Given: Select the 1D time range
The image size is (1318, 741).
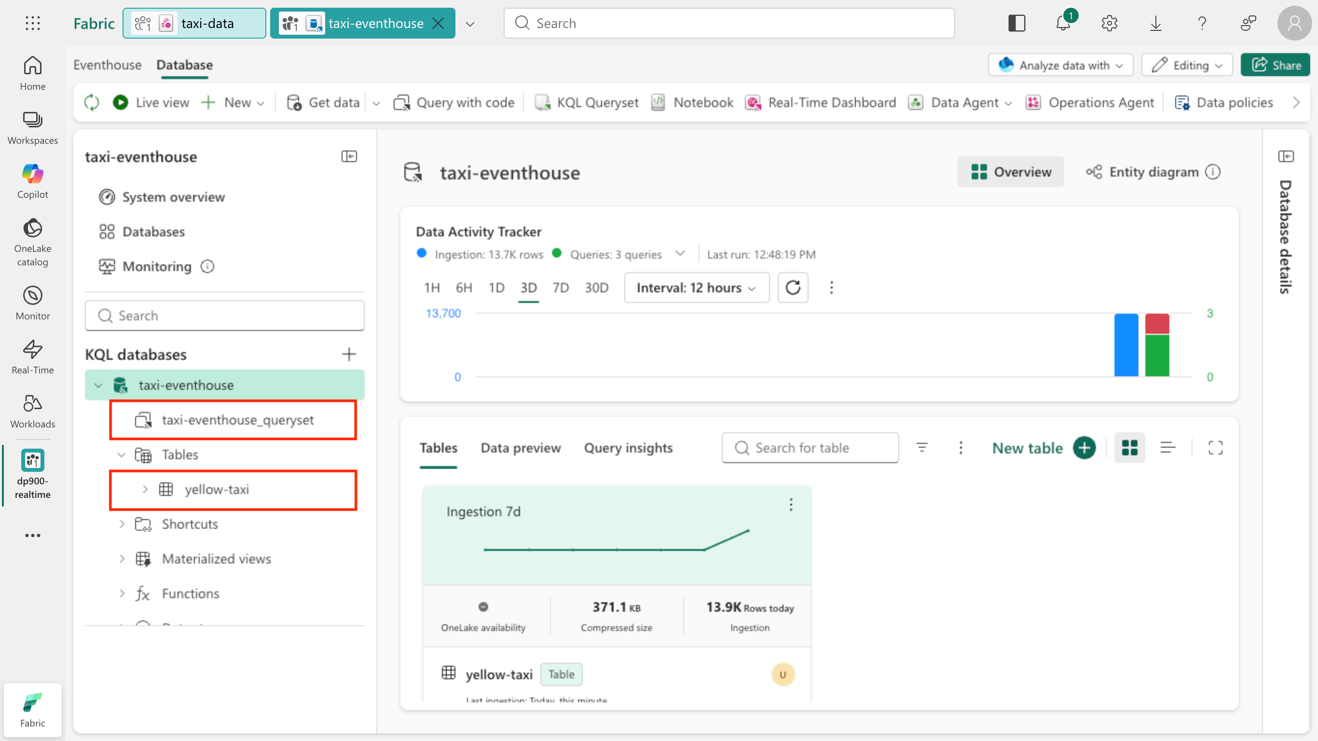Looking at the screenshot, I should tap(496, 288).
